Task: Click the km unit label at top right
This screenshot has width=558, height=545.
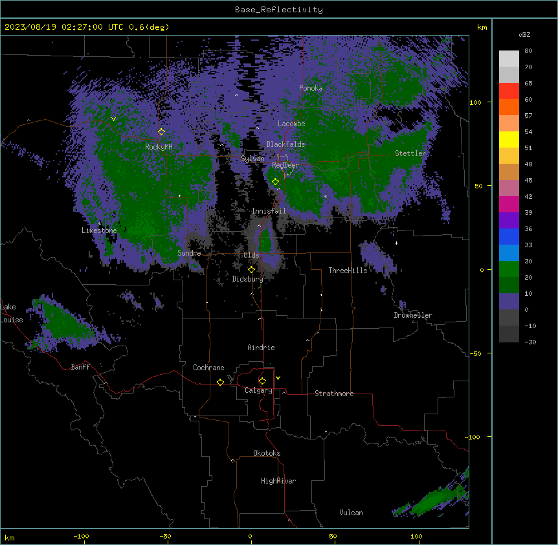Action: click(482, 27)
